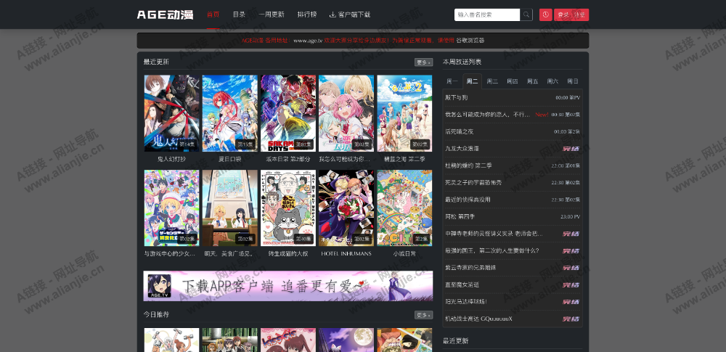The height and width of the screenshot is (352, 726).
Task: Switch to 周四 schedule tab
Action: pos(513,81)
